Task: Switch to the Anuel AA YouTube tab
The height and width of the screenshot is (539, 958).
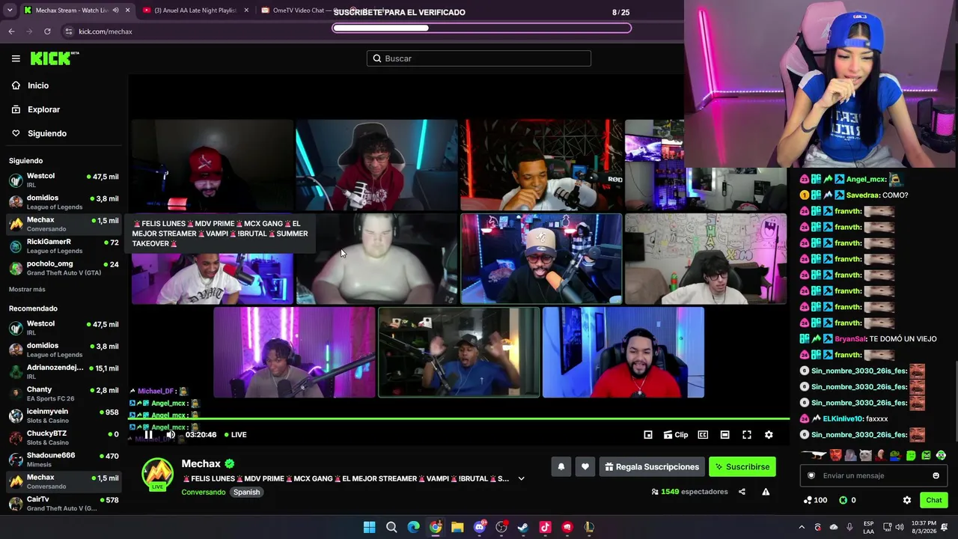Action: pyautogui.click(x=195, y=10)
